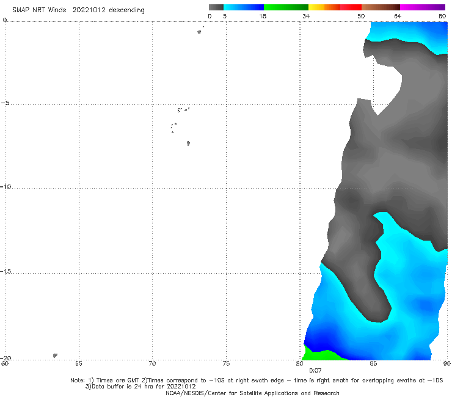The width and height of the screenshot is (452, 397).
Task: Click the magenta segment of the color bar
Action: click(x=423, y=7)
